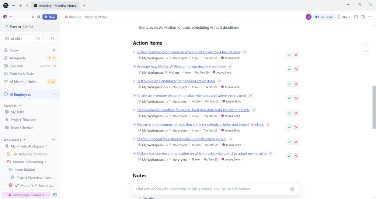Click the Join Call button

[324, 17]
